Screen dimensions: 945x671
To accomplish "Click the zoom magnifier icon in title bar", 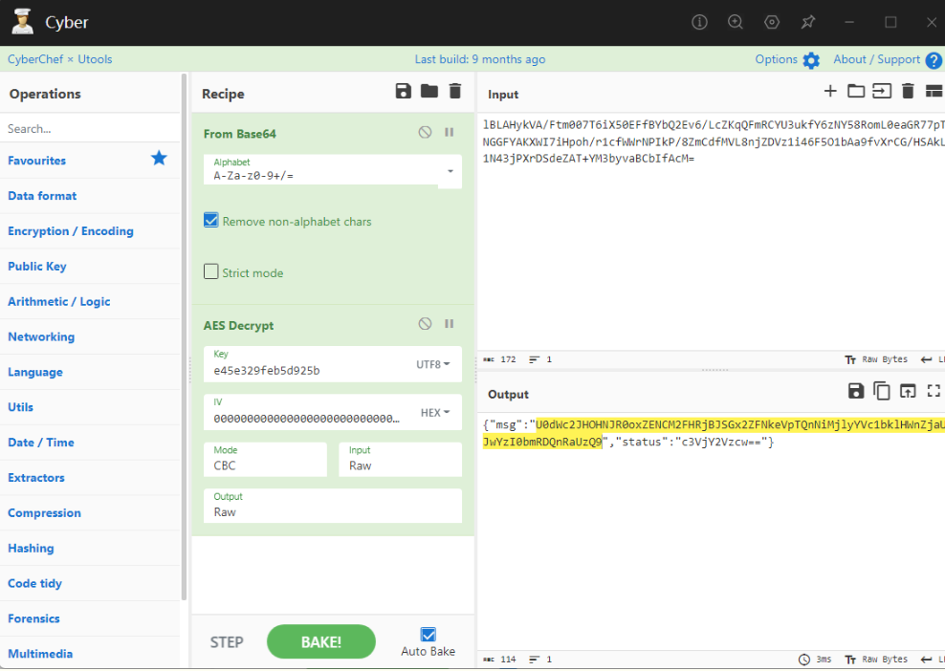I will coord(736,22).
